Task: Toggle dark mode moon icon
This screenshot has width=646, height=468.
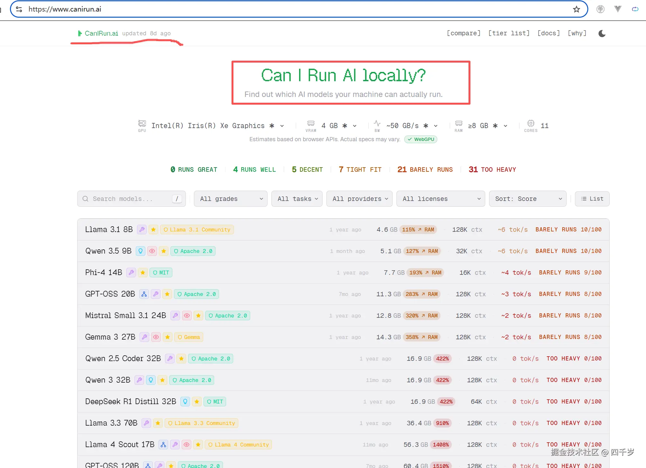Action: [x=602, y=33]
